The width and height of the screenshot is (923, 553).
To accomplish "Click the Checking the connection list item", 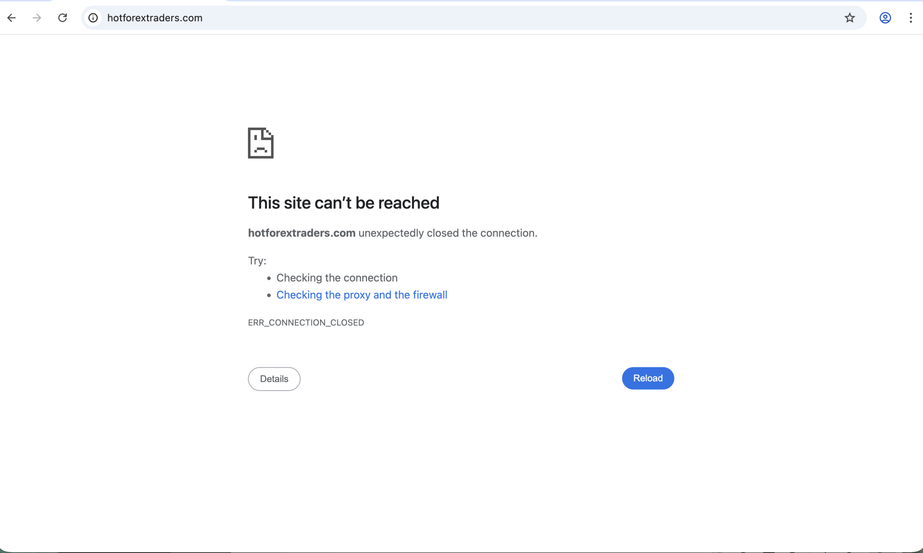I will pos(337,278).
